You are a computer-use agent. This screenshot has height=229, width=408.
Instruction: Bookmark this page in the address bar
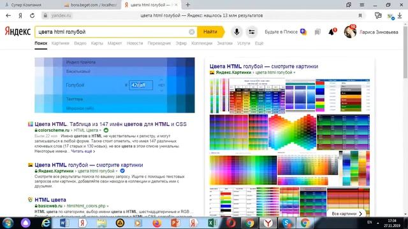pyautogui.click(x=360, y=15)
